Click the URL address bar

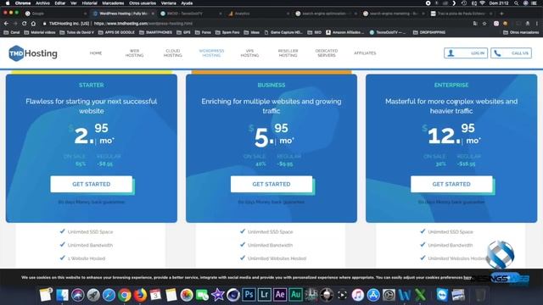click(256, 24)
